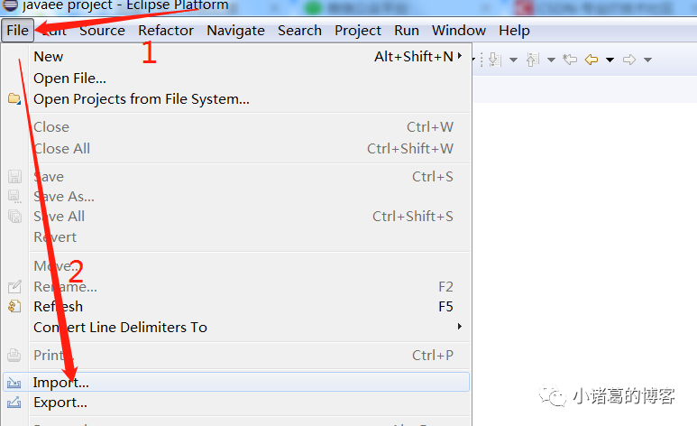Click the Print icon in menu
697x426 pixels.
click(14, 356)
